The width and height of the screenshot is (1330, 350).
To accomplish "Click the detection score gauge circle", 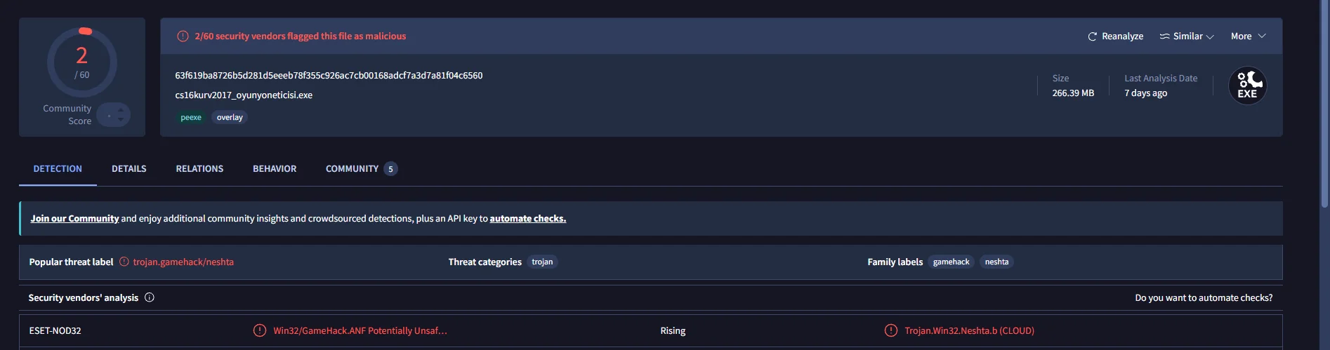I will coord(82,62).
